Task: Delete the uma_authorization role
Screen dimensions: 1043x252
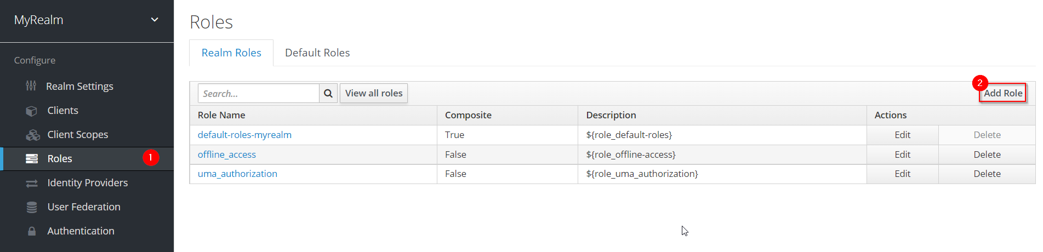Action: tap(987, 174)
